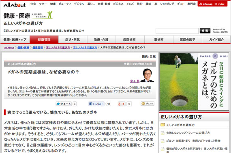Image resolution: width=231 pixels, height=153 pixels.
Task: Open the index link
Action: pyautogui.click(x=220, y=4)
